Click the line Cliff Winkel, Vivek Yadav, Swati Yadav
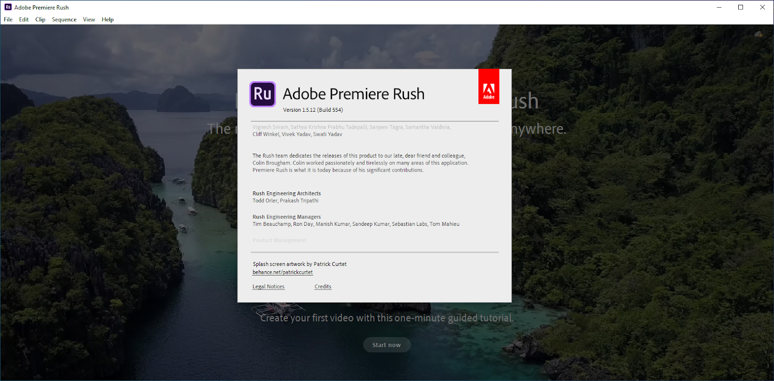774x381 pixels. pyautogui.click(x=297, y=134)
